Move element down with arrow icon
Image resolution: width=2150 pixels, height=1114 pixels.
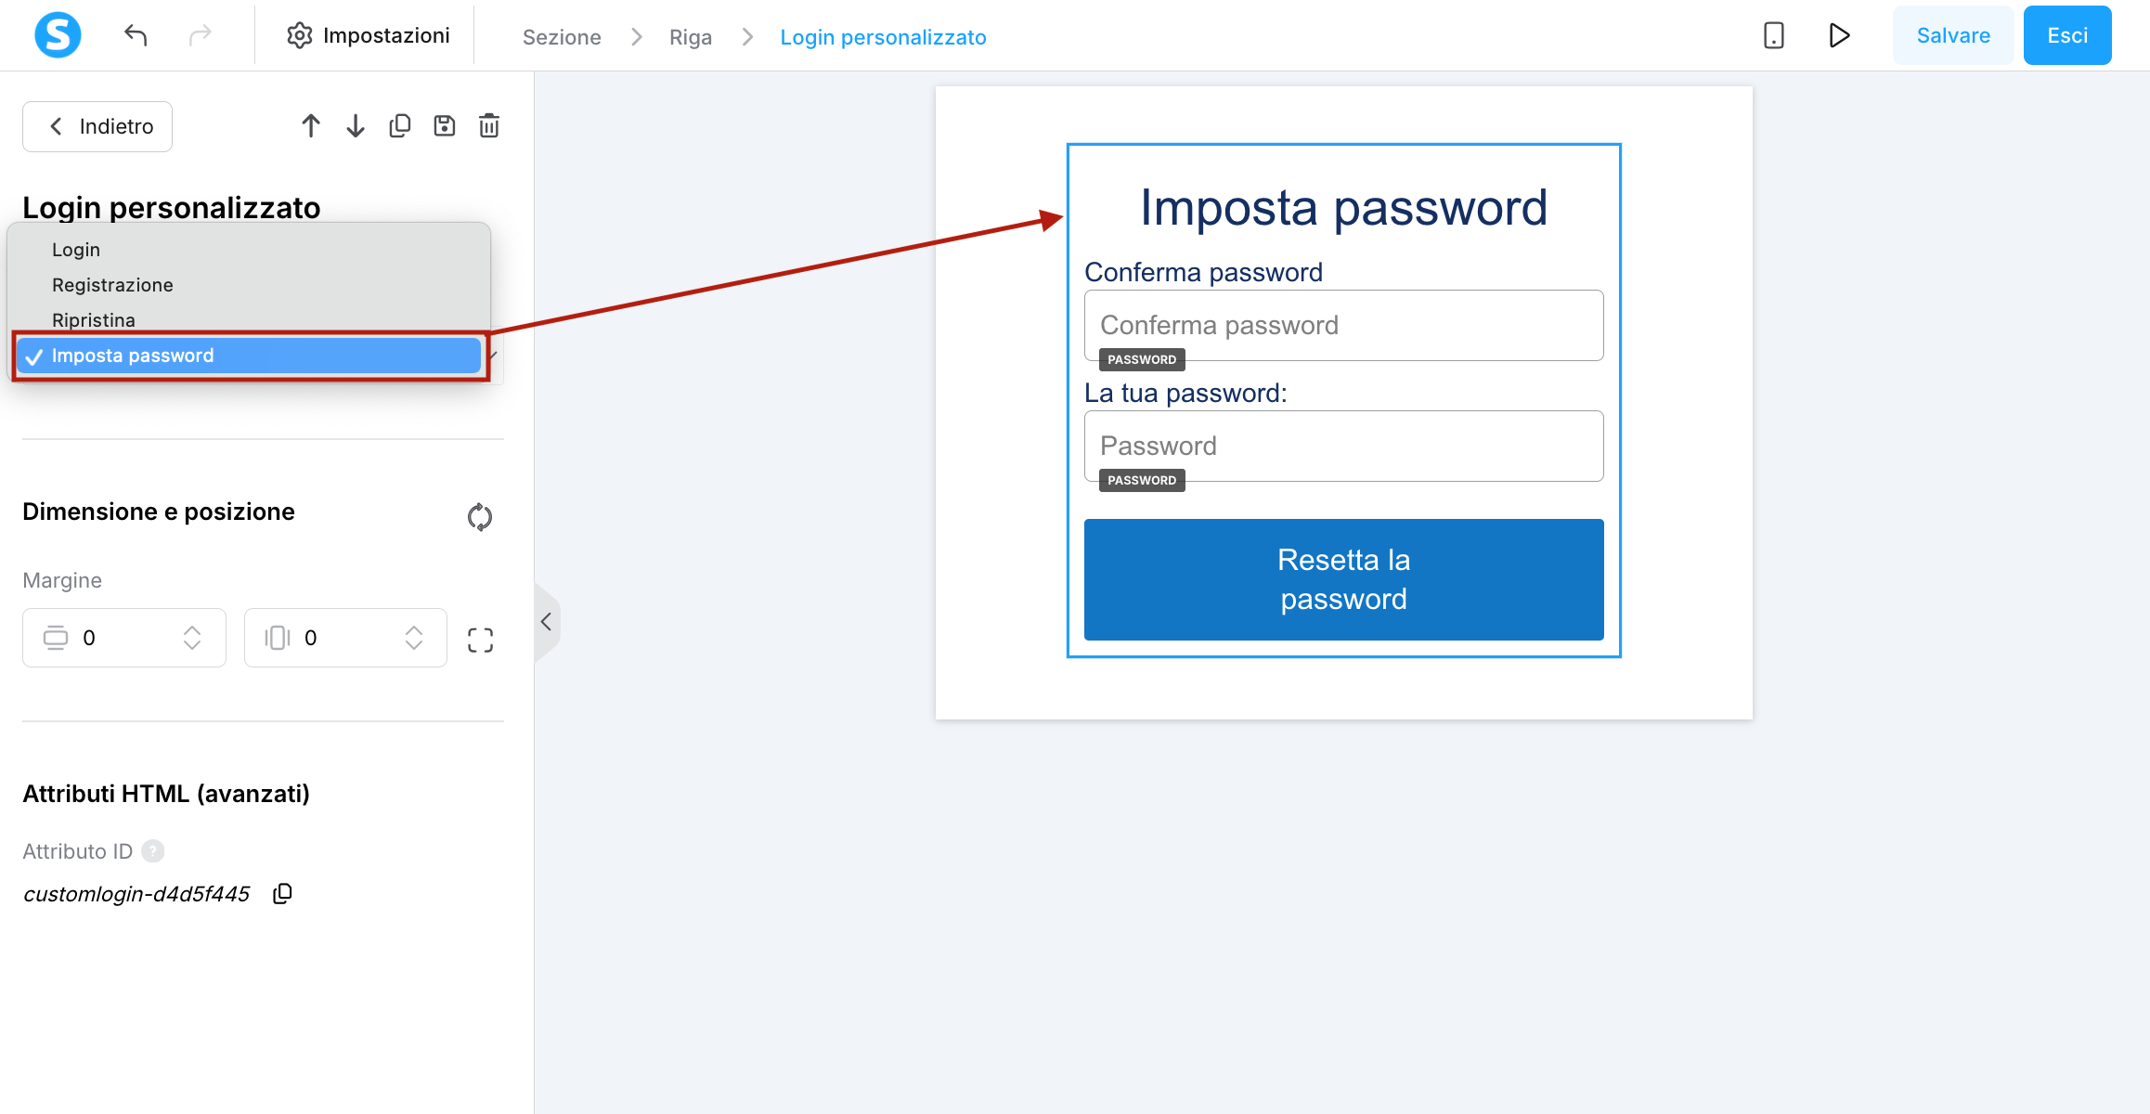coord(356,126)
